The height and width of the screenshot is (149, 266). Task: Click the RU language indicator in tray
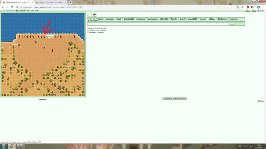coord(240,146)
